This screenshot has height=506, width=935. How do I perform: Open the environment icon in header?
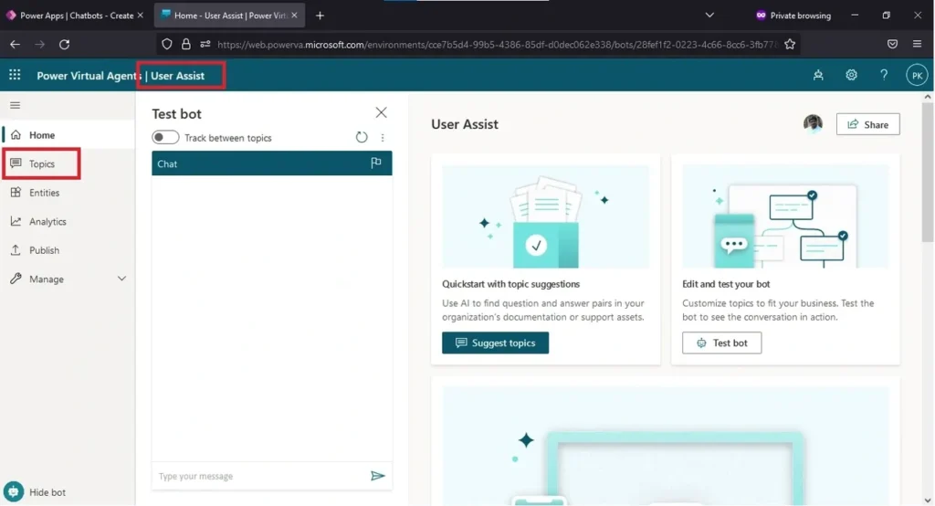(x=818, y=75)
